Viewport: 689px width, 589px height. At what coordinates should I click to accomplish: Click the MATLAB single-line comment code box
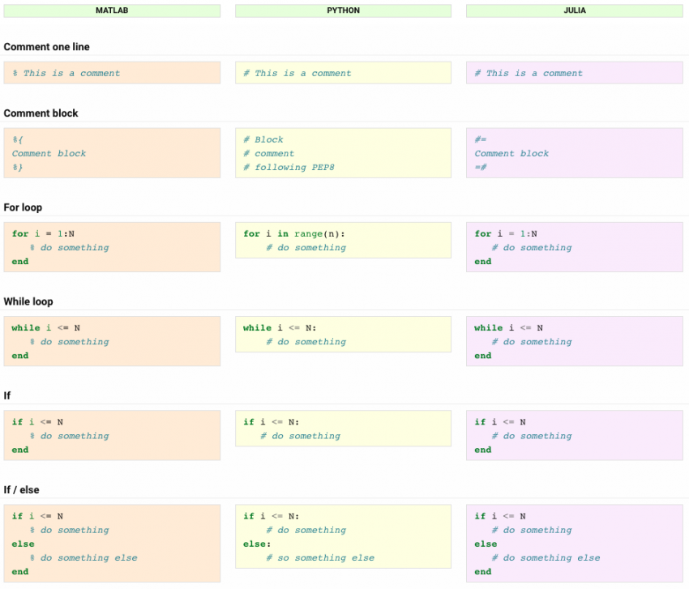click(x=112, y=73)
